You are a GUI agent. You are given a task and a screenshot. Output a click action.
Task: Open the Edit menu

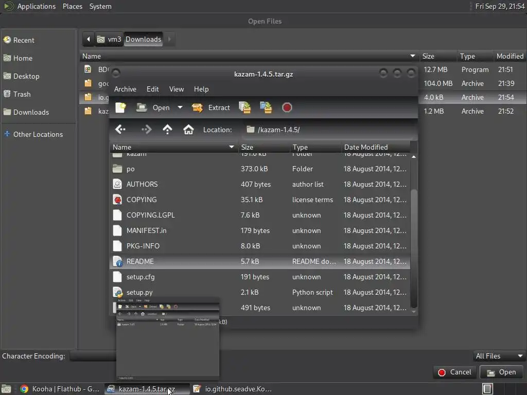click(152, 89)
